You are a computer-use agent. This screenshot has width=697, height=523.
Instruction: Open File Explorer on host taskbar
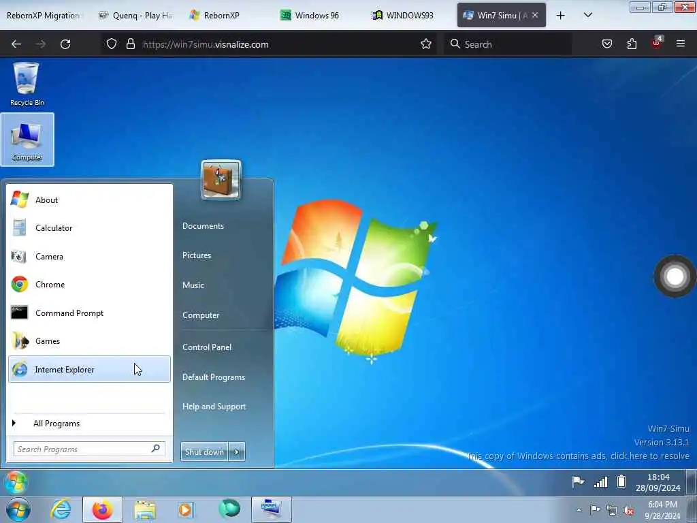pyautogui.click(x=144, y=509)
